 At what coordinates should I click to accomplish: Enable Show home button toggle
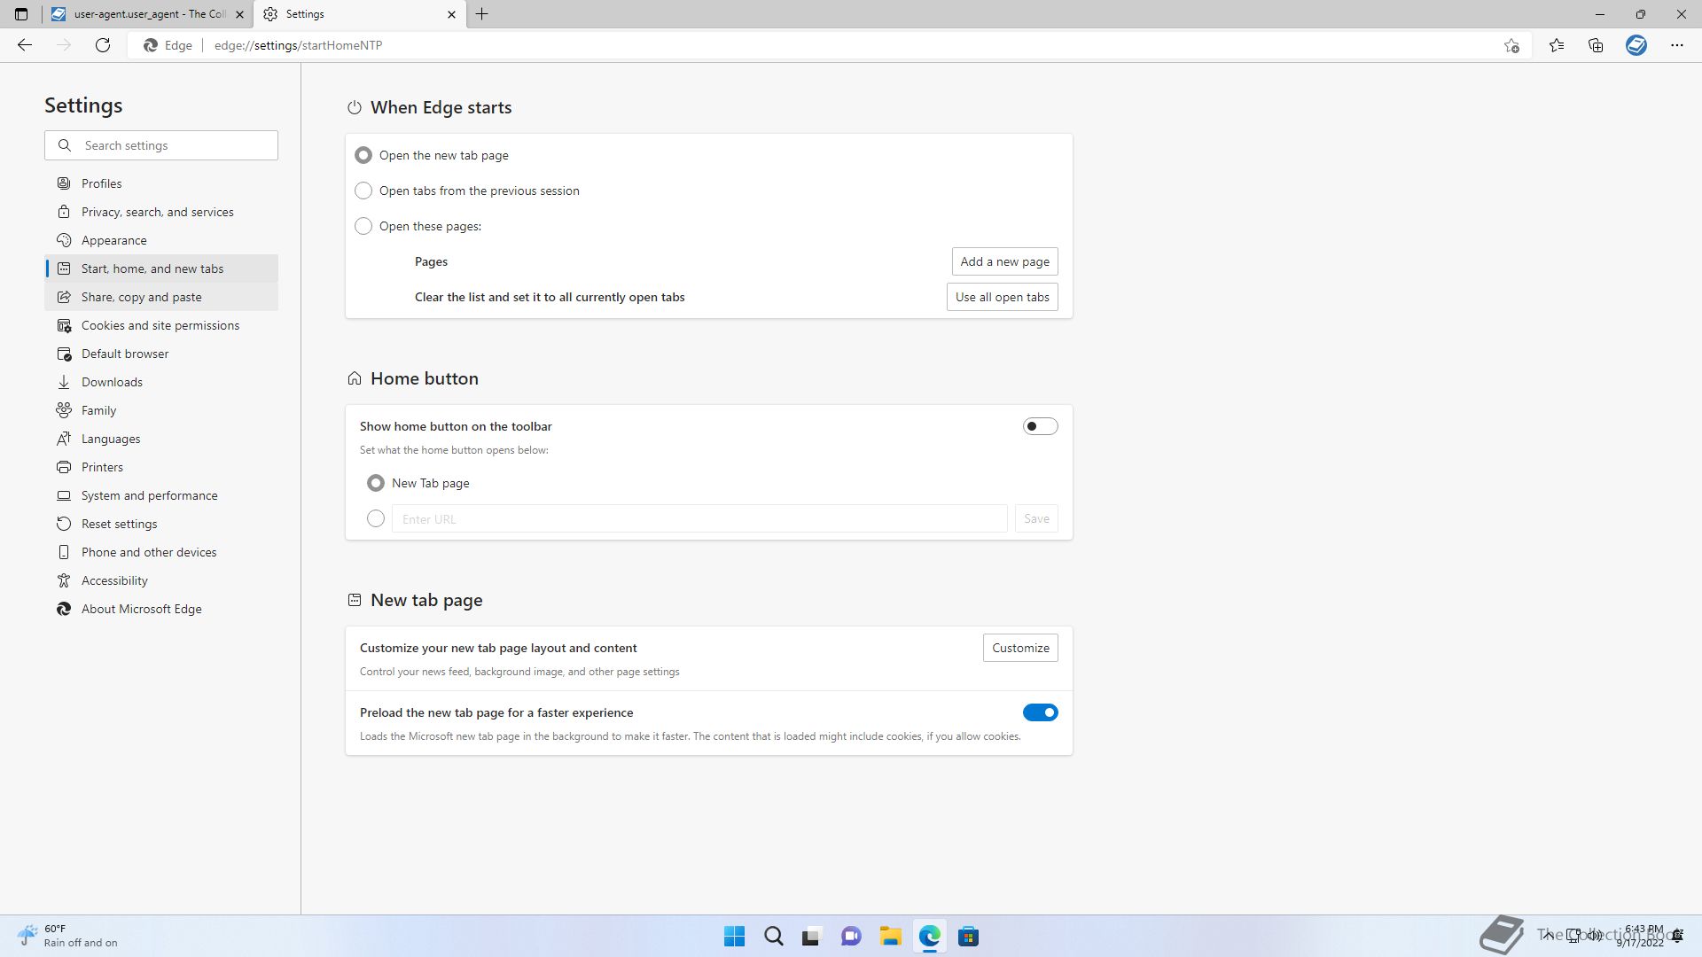(x=1040, y=426)
